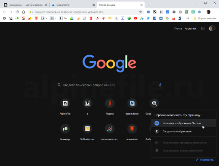The width and height of the screenshot is (219, 166).
Task: Open the Softexia.com shortcut tile
Action: click(88, 132)
